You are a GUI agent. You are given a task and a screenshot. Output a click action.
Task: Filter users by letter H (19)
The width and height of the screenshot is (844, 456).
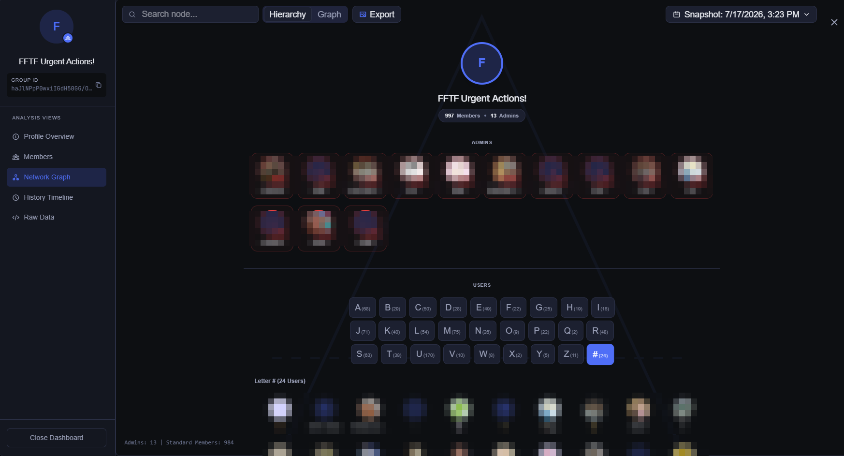[x=574, y=308]
